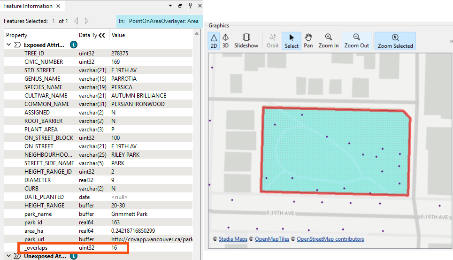453x260 pixels.
Task: Click Zoom Selected tool
Action: (x=395, y=41)
